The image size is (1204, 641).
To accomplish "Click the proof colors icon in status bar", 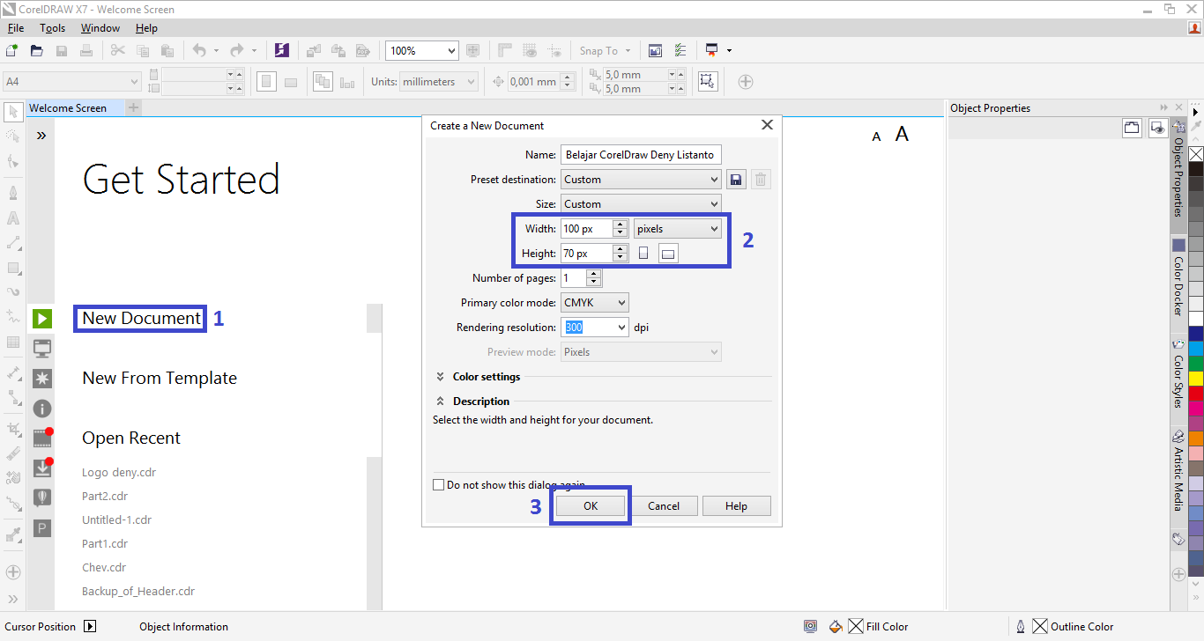I will tap(810, 626).
